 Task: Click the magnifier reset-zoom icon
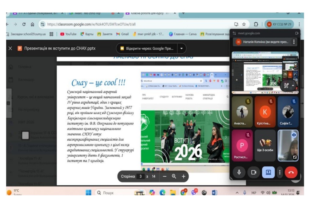tap(174, 176)
